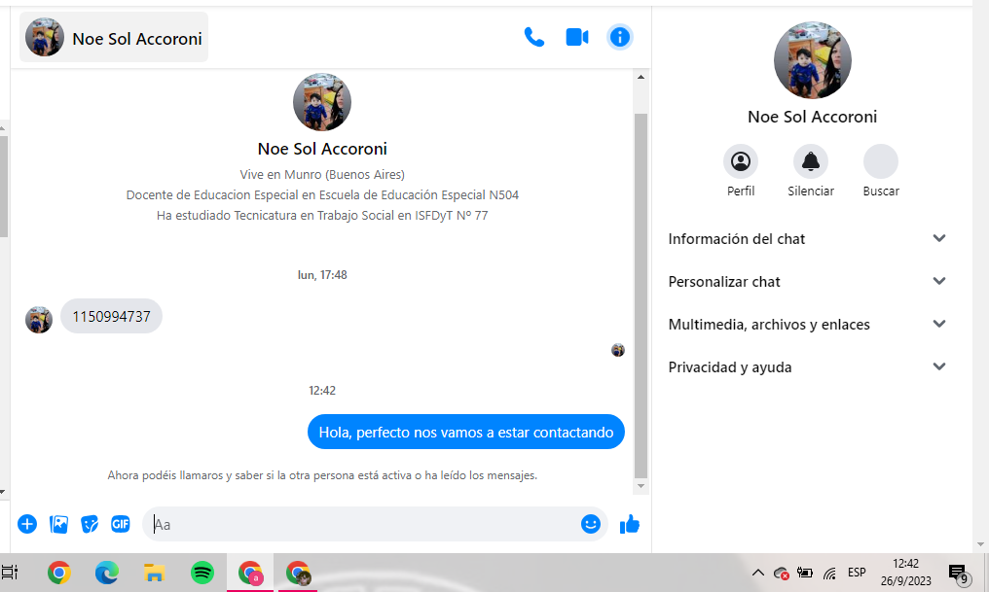
Task: Open more actions plus icon
Action: click(27, 524)
